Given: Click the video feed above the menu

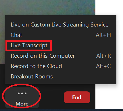Looking at the screenshot, I should (48, 7).
